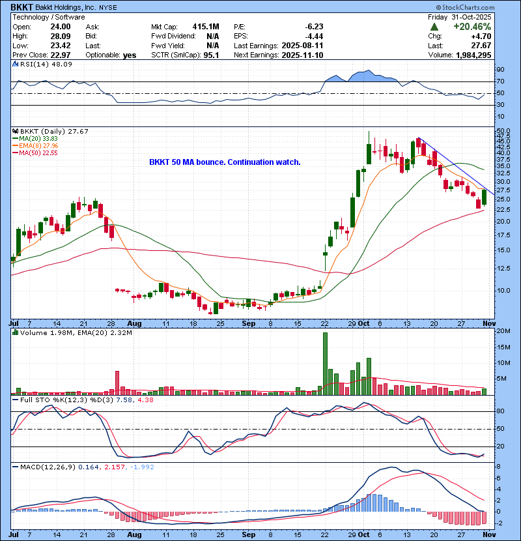Screen dimensions: 521x541
Task: Click the Bakkt Holdings, Inc. company name
Action: (66, 7)
